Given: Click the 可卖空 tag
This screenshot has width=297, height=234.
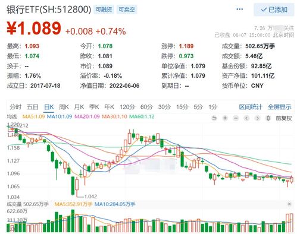Looking at the screenshot, I should coord(127,10).
